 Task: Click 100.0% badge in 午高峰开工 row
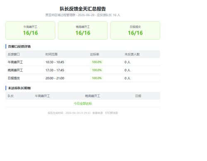pos(97,62)
